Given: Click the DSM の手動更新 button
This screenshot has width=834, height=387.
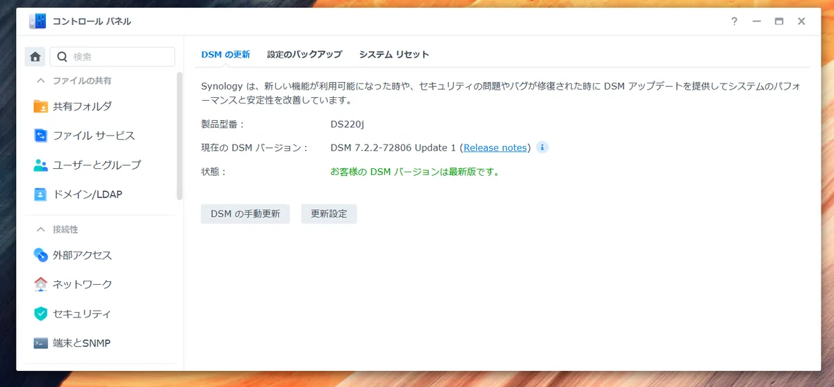Looking at the screenshot, I should pos(245,214).
